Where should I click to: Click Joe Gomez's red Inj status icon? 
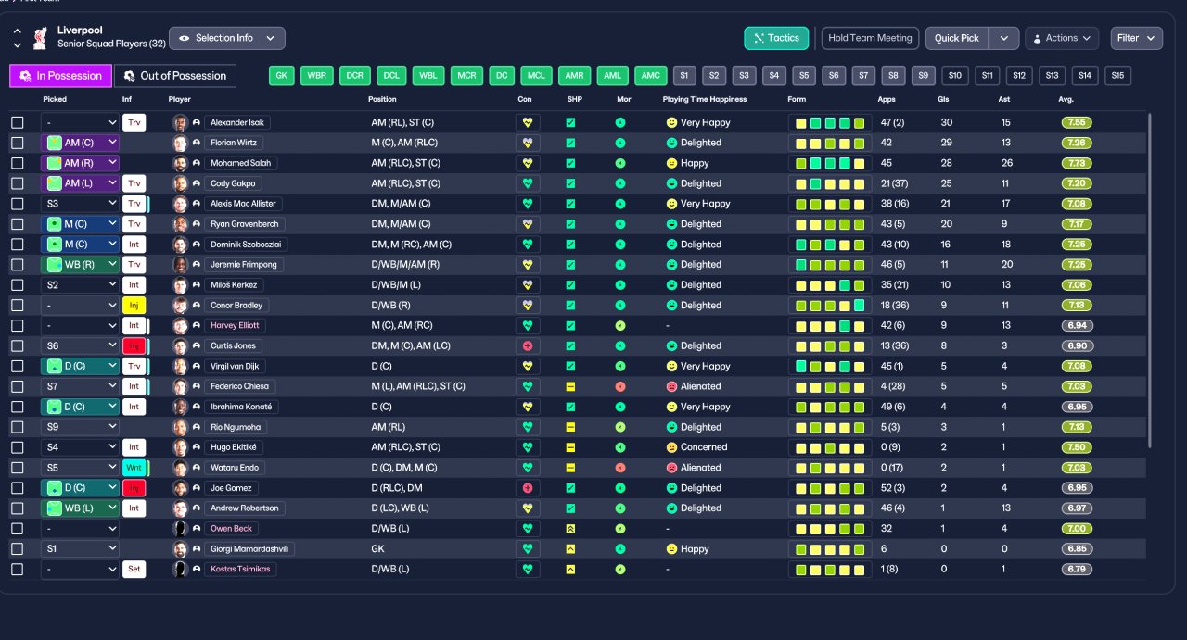click(134, 488)
